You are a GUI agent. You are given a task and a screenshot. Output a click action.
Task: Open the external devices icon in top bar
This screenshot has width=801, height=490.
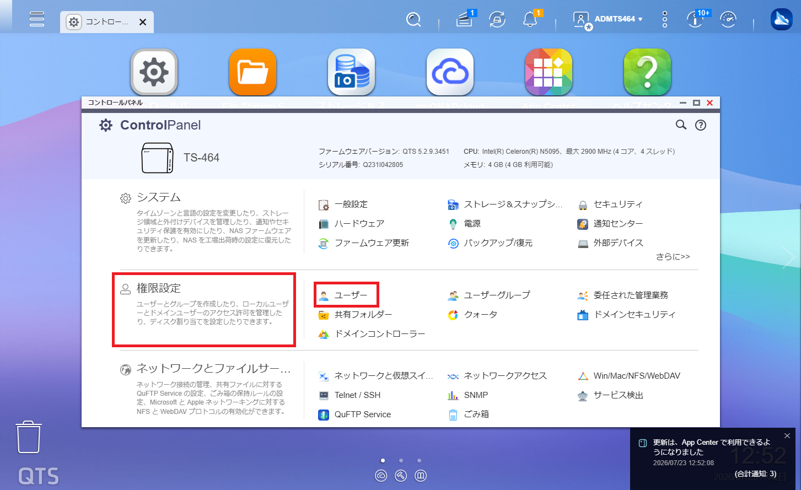497,20
